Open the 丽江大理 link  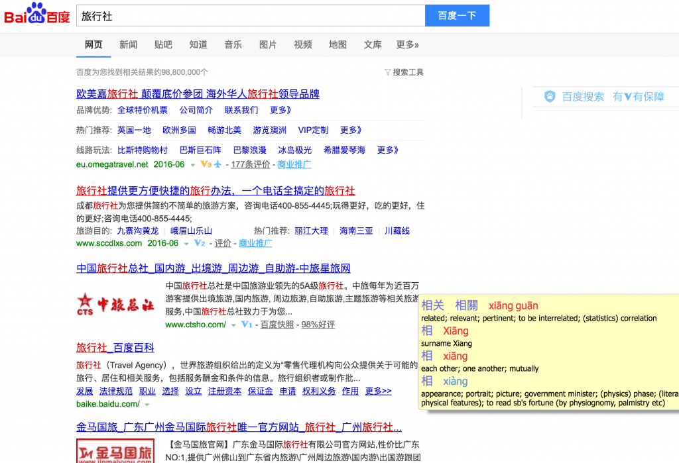(312, 231)
